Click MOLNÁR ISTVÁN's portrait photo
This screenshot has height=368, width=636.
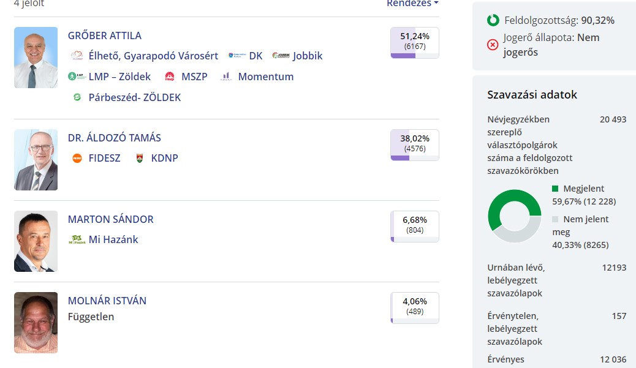point(36,323)
